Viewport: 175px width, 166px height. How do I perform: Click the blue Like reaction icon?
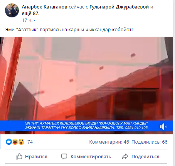coord(9,142)
